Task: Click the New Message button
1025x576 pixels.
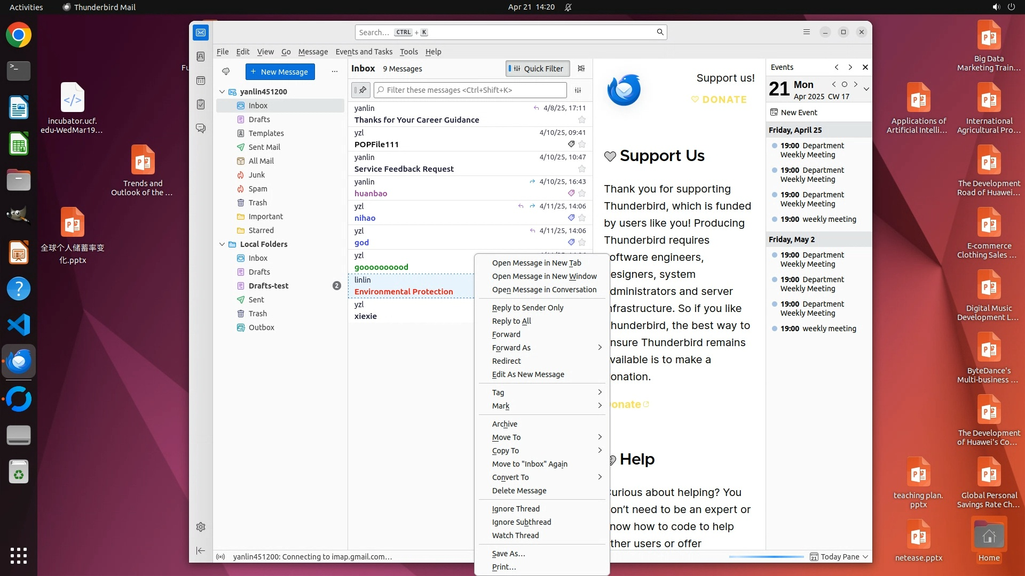Action: tap(280, 72)
